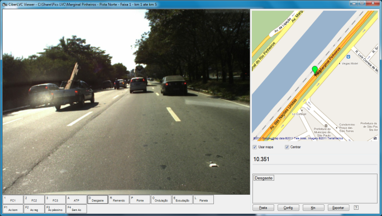
Task: Click the CiberLVC Viewer title bar icon
Action: tap(4, 4)
